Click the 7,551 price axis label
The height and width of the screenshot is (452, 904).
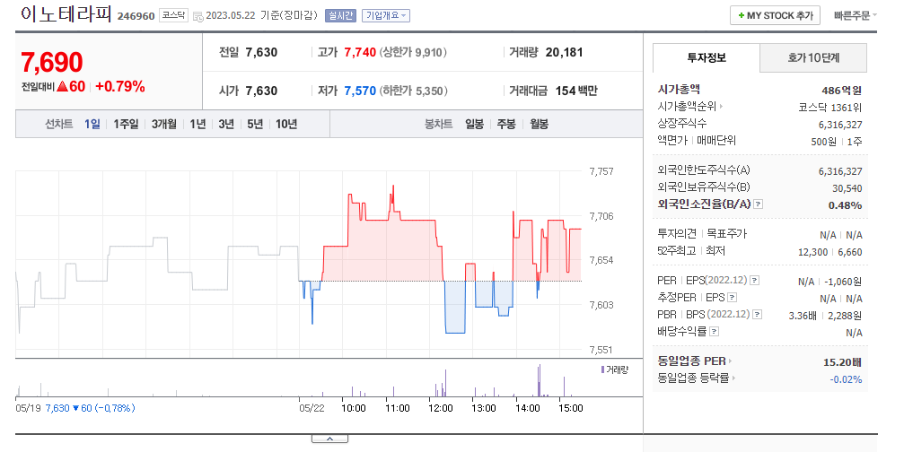point(601,350)
